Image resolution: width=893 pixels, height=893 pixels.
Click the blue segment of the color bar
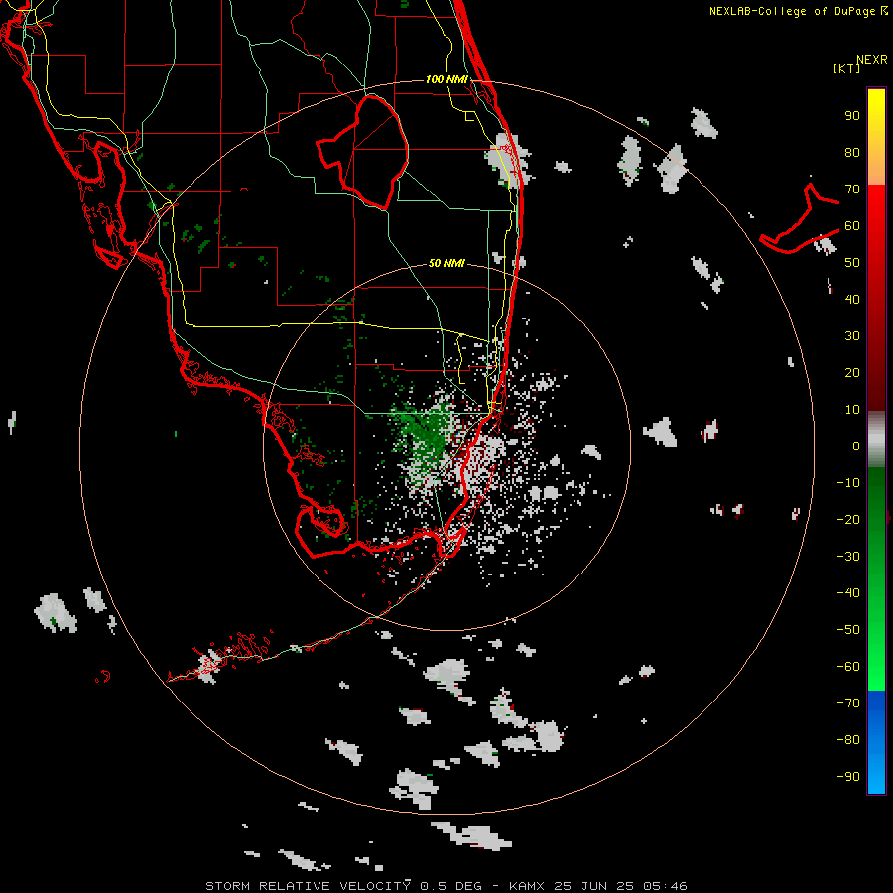point(876,742)
